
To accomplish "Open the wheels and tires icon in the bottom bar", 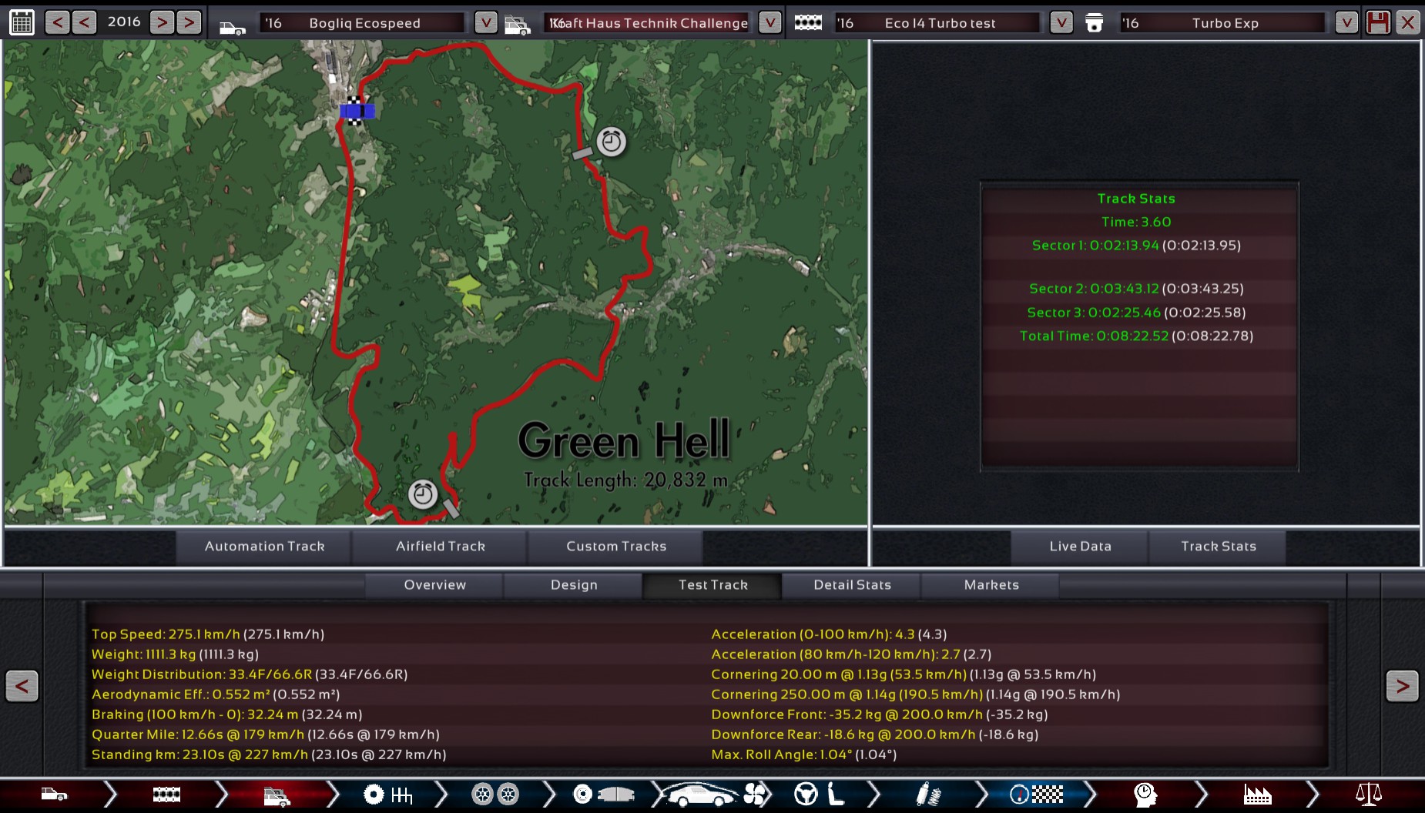I will pyautogui.click(x=495, y=794).
